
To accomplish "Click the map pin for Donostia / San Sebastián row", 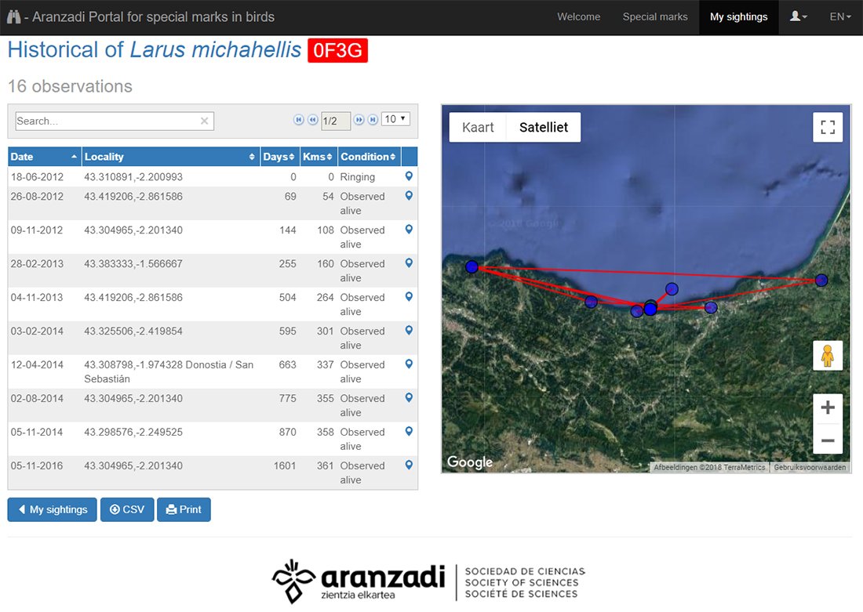I will [409, 364].
